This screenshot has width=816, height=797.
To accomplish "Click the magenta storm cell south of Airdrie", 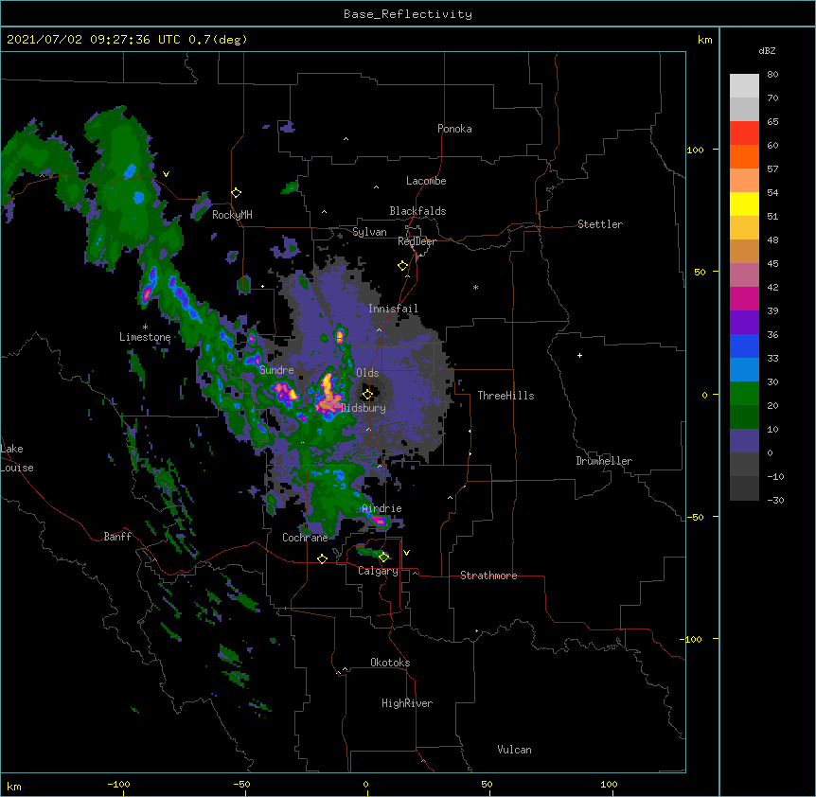I will point(378,520).
